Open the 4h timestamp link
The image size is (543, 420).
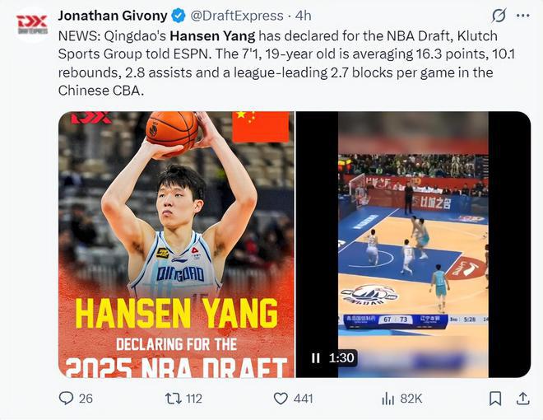303,16
